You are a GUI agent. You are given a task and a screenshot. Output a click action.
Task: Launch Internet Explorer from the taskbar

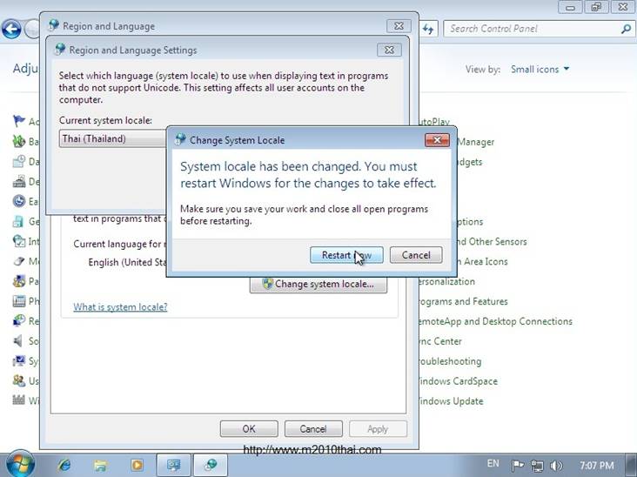tap(64, 465)
